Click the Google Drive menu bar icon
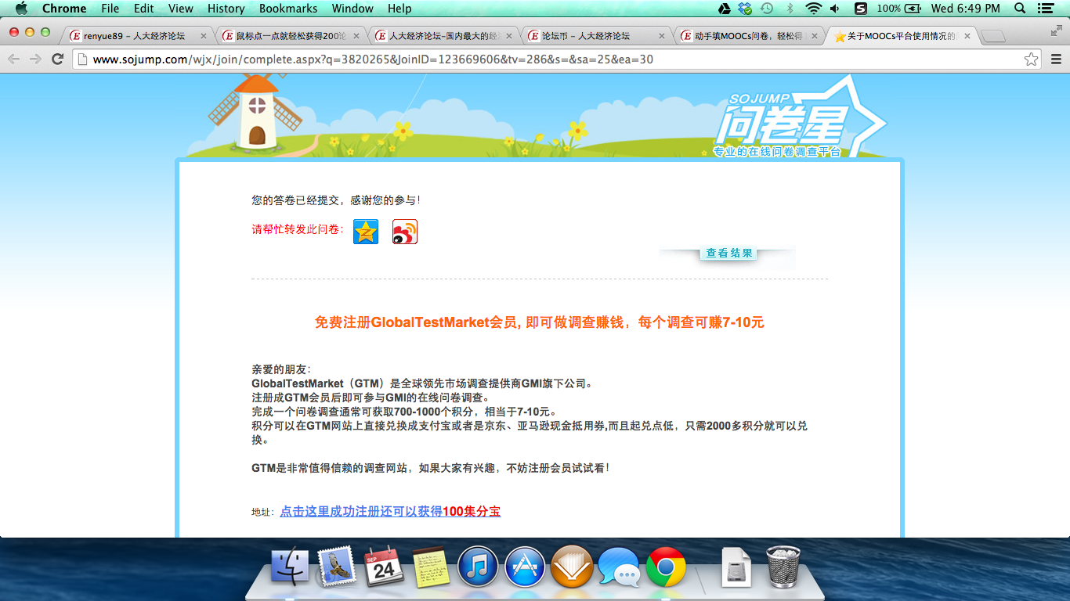Viewport: 1070px width, 601px height. coord(724,9)
